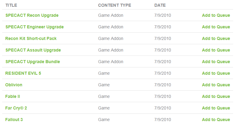Open the Oblivion game link
Image resolution: width=238 pixels, height=129 pixels.
coord(14,85)
